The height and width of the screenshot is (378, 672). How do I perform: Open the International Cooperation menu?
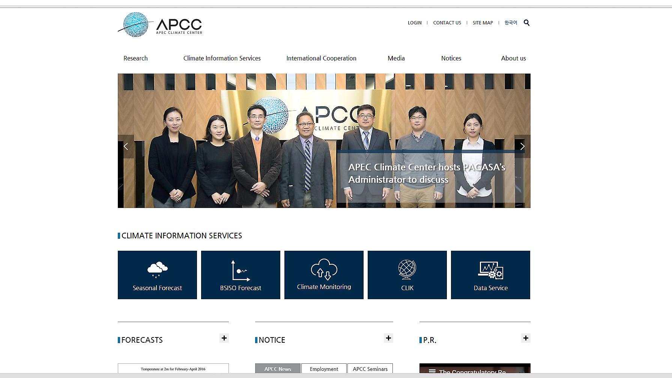[x=321, y=58]
